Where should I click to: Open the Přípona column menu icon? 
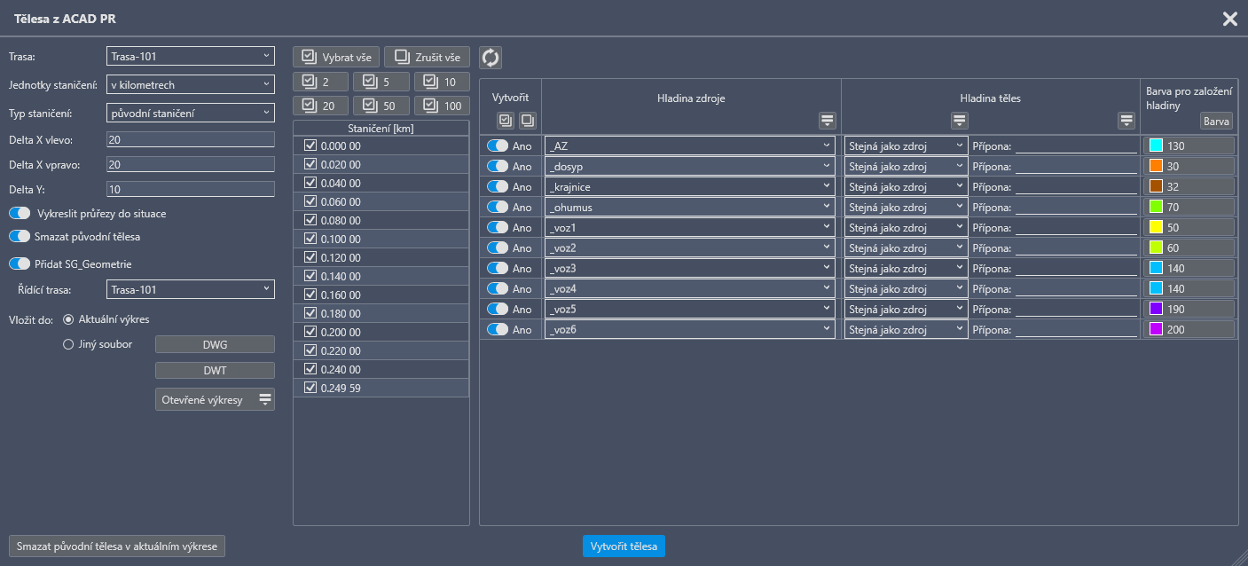(1126, 120)
